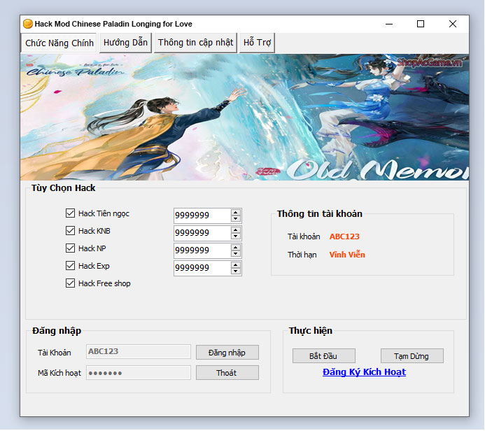
Task: Close the Hack Mod window
Action: point(453,24)
